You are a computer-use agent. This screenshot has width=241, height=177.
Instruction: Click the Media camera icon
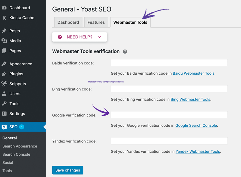[x=4, y=41]
